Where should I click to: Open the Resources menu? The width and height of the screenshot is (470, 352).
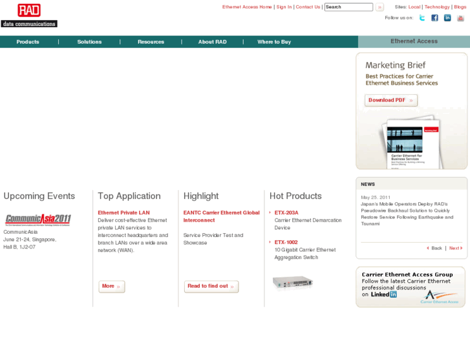point(151,42)
